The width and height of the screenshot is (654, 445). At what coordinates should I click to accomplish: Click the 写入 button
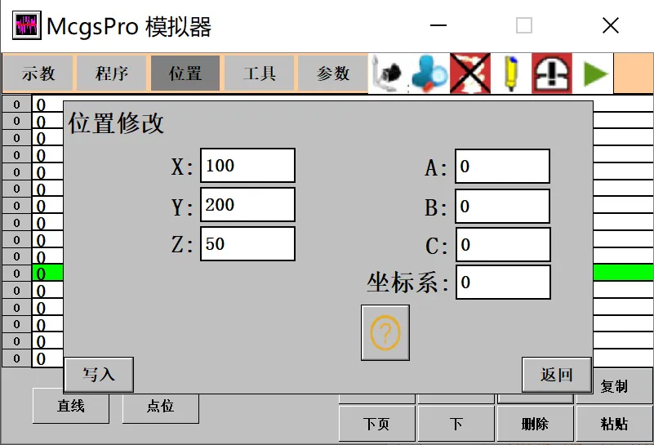pyautogui.click(x=99, y=375)
